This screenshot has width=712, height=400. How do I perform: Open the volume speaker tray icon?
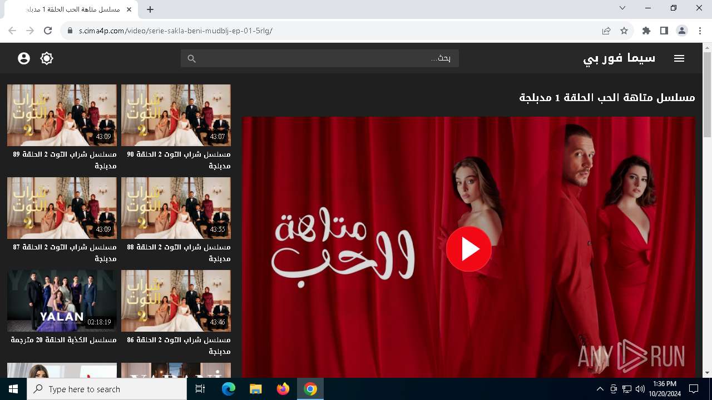point(640,389)
